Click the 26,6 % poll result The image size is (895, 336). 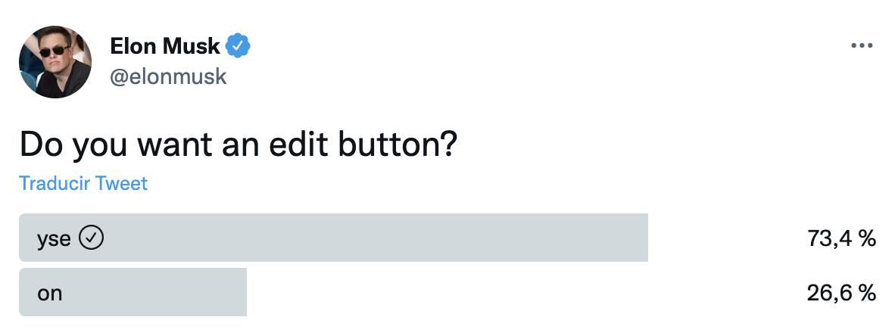(x=841, y=293)
